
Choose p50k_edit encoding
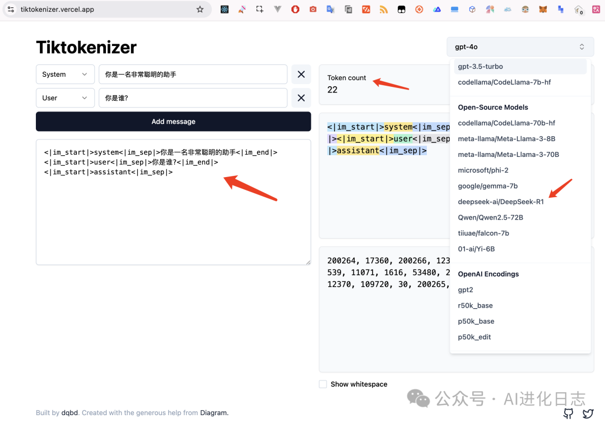click(x=520, y=337)
